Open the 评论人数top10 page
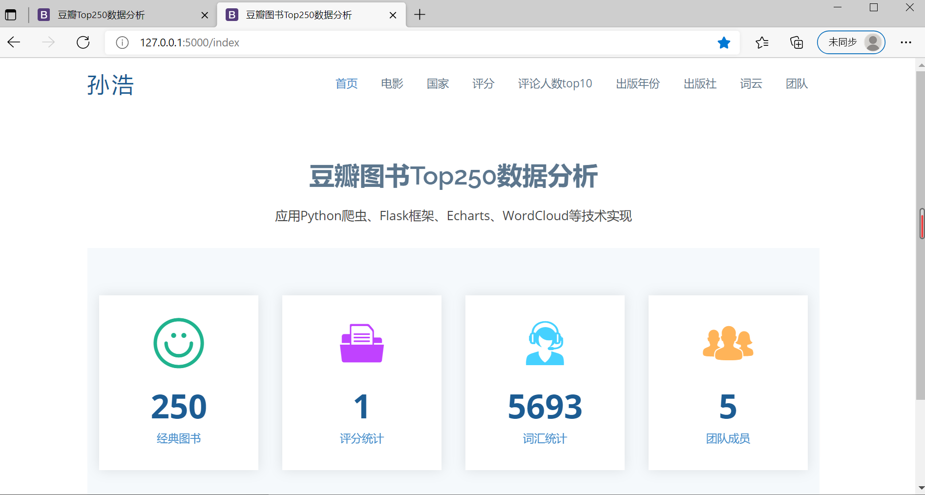The height and width of the screenshot is (495, 925). click(x=554, y=84)
